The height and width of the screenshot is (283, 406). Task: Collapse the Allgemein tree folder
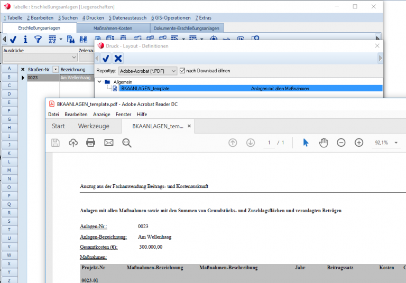click(x=99, y=82)
